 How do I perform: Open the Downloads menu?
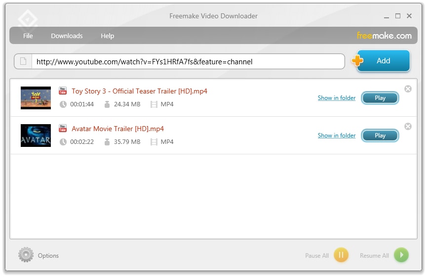67,36
